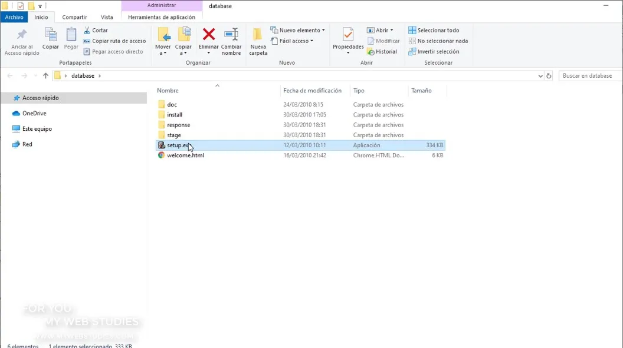Switch to the Vista ribbon tab

click(x=106, y=17)
